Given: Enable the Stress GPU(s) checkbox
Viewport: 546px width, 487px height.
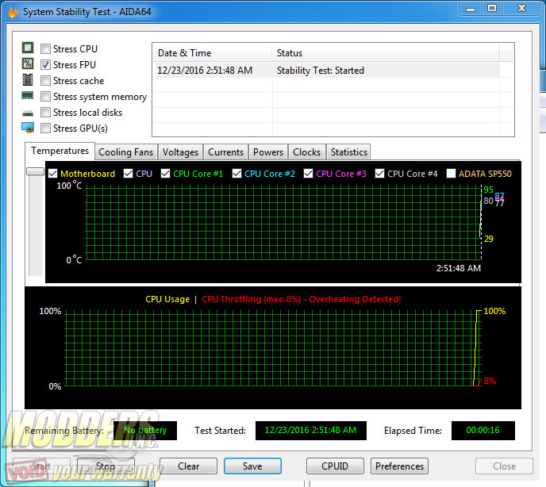Looking at the screenshot, I should tap(45, 128).
